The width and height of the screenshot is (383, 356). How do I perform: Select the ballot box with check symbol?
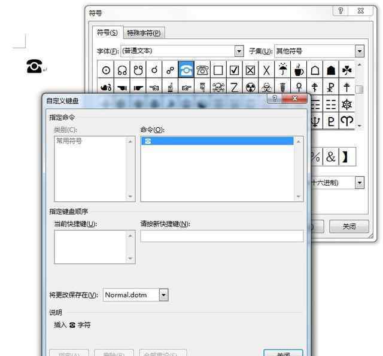[235, 70]
